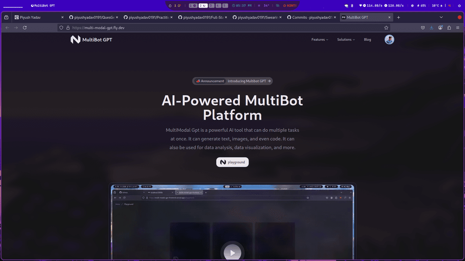Click the megaphone Announcement icon
Image resolution: width=465 pixels, height=261 pixels.
tap(198, 81)
